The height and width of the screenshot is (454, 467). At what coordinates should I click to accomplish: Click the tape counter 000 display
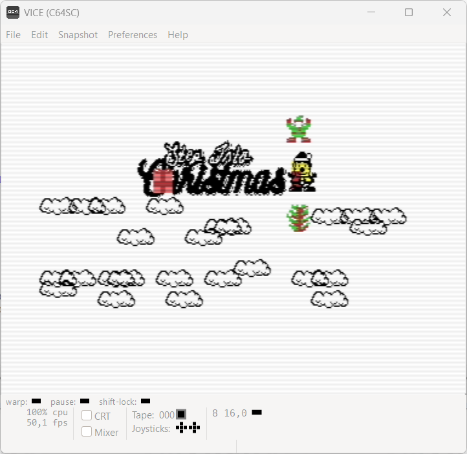[166, 415]
